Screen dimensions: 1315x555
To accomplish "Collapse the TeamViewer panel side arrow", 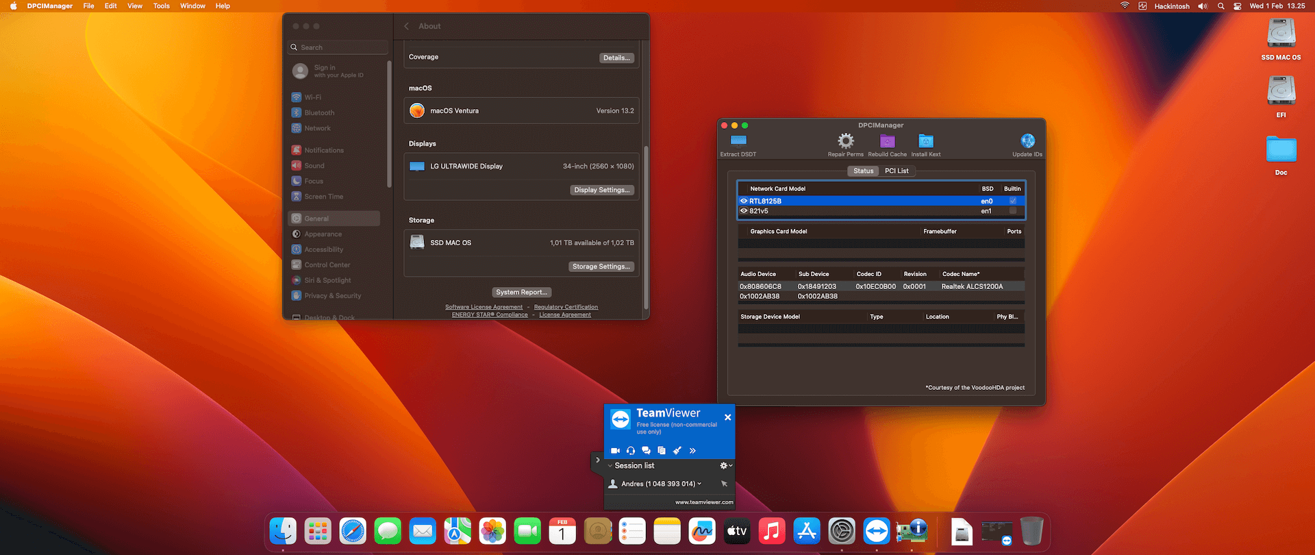I will (x=597, y=460).
